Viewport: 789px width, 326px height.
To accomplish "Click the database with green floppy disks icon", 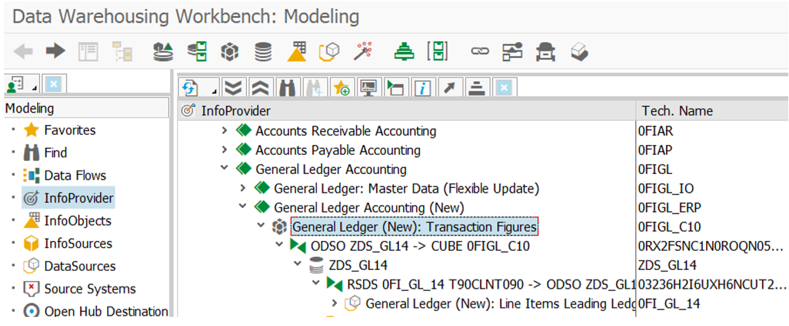I will tap(197, 51).
